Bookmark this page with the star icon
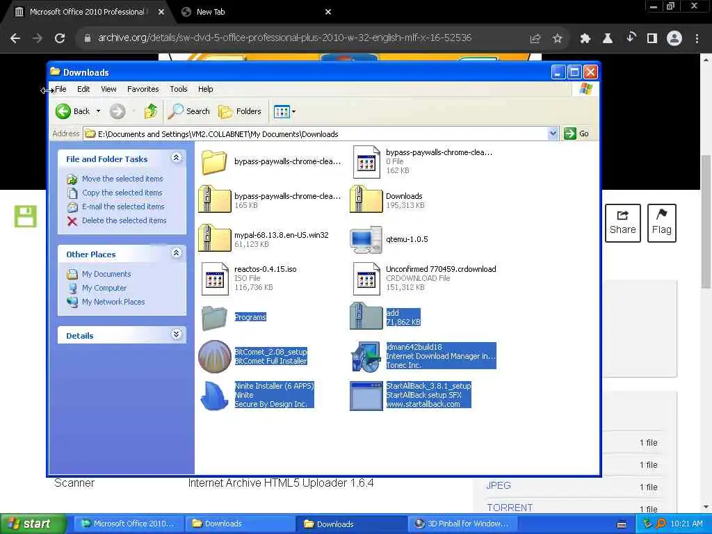Viewport: 712px width, 534px height. pos(557,39)
